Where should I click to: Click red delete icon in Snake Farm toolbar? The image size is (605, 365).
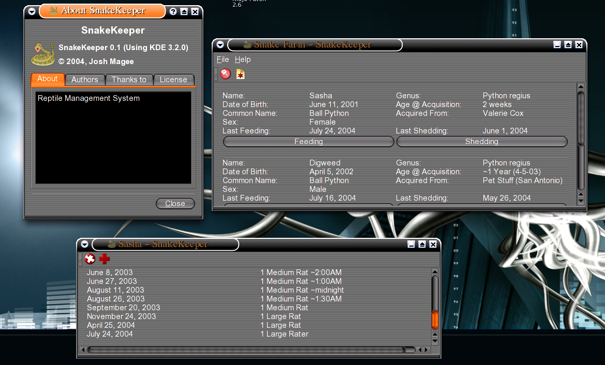[225, 73]
